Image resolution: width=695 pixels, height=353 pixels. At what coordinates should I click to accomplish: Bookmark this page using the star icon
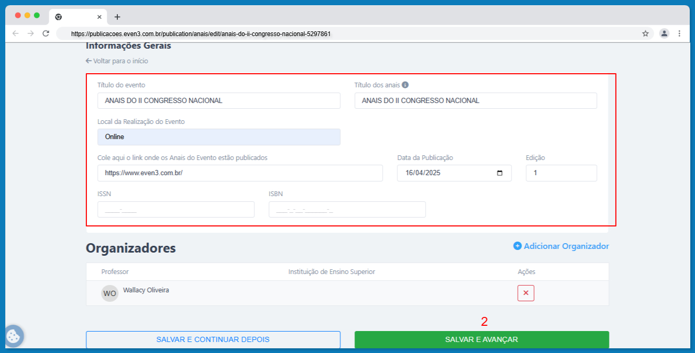645,33
